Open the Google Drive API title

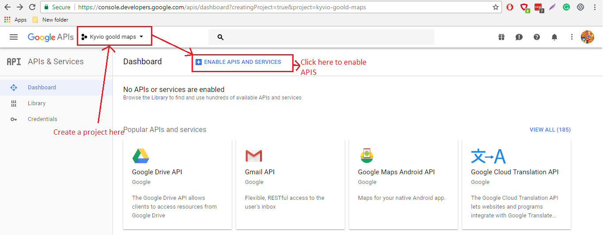click(157, 172)
